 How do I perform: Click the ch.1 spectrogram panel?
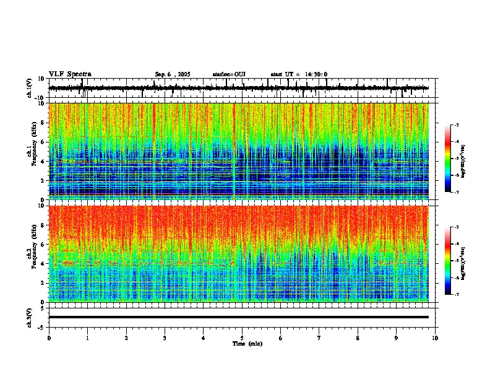tap(239, 151)
